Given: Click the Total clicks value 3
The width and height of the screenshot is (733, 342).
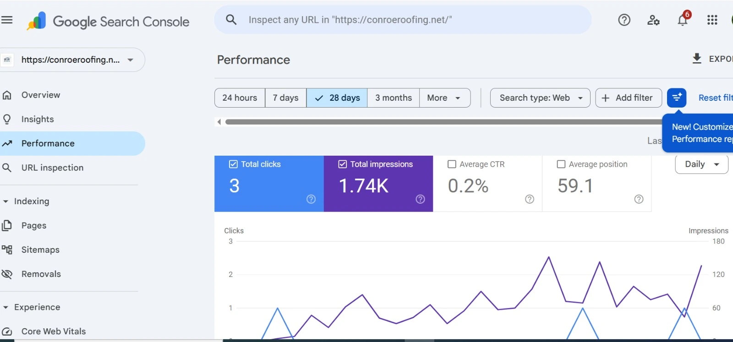Looking at the screenshot, I should (x=234, y=186).
